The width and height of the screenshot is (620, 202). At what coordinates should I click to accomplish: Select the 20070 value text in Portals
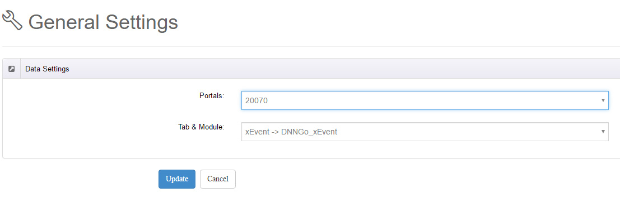point(256,101)
